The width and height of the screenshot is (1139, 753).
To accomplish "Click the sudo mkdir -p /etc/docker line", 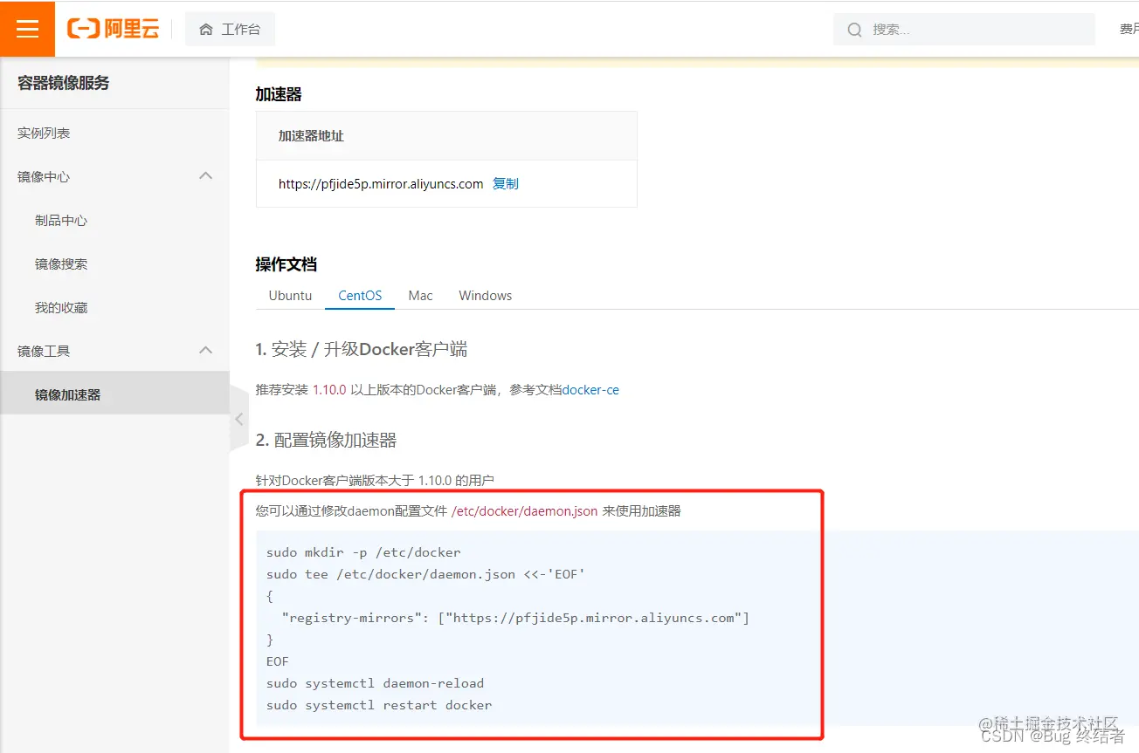I will click(x=363, y=552).
